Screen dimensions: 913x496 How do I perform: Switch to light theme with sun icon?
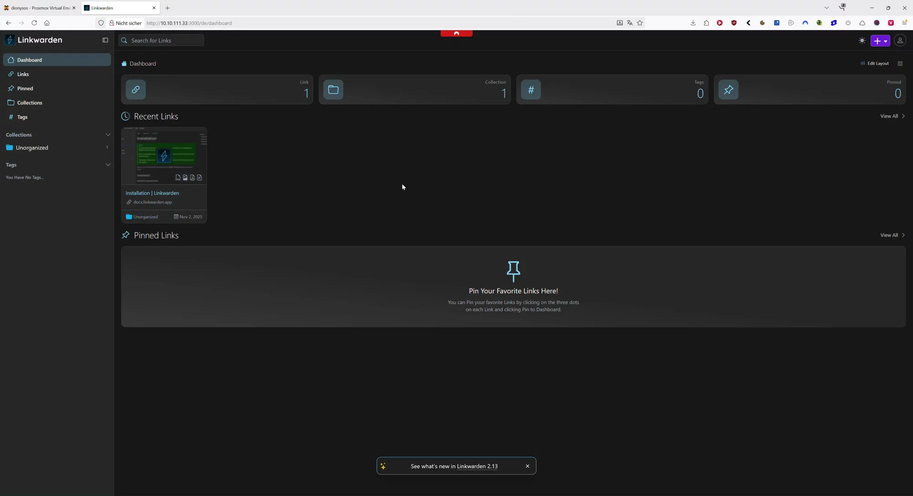(862, 41)
